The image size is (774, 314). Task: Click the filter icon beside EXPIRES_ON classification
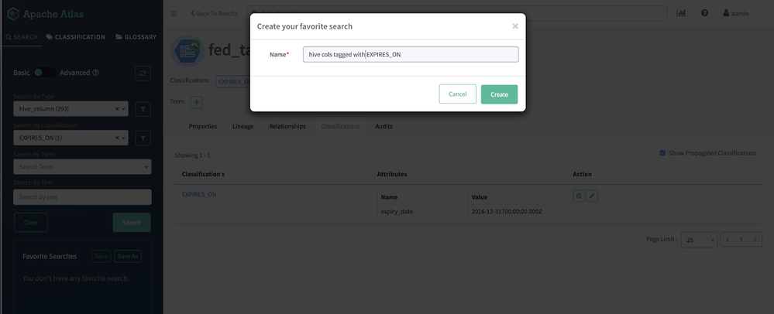click(x=143, y=138)
